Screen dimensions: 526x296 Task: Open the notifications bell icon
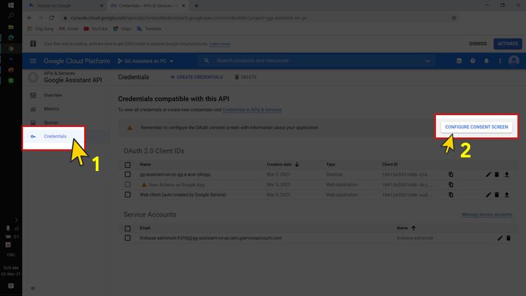[487, 61]
